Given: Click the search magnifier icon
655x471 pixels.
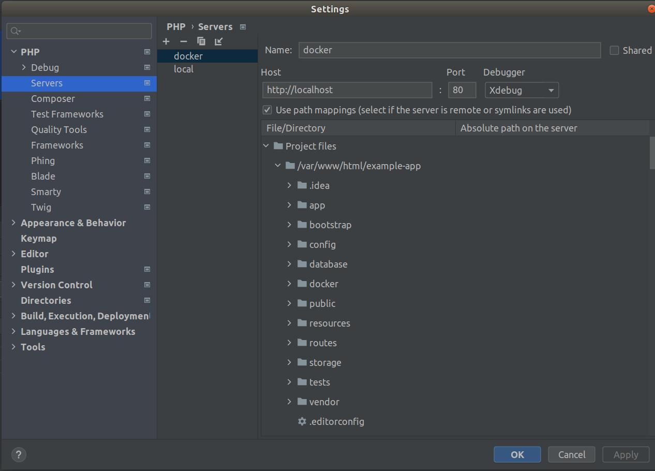Looking at the screenshot, I should coord(16,31).
